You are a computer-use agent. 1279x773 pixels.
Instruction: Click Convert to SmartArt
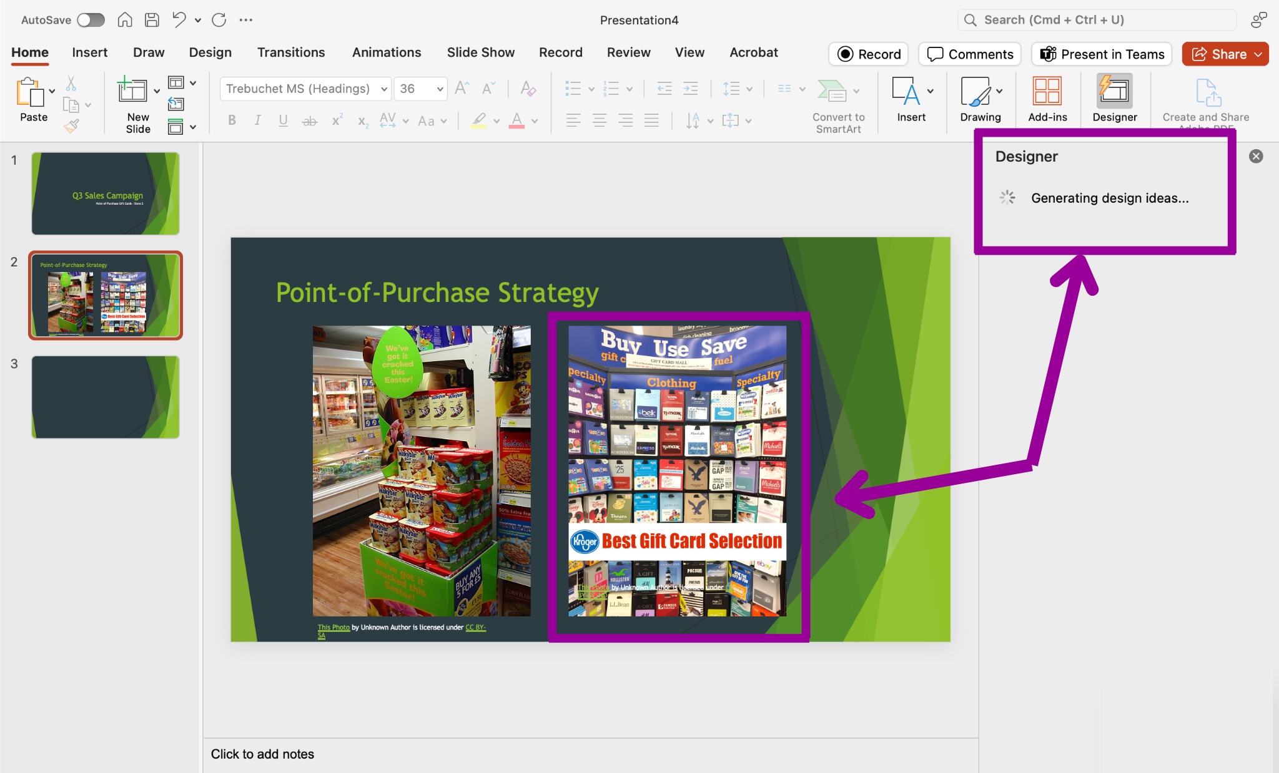tap(838, 105)
